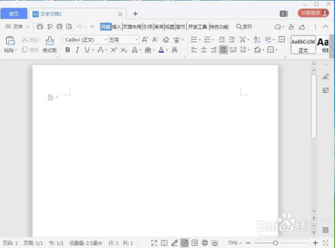Click the 访客登录 login button

[314, 13]
